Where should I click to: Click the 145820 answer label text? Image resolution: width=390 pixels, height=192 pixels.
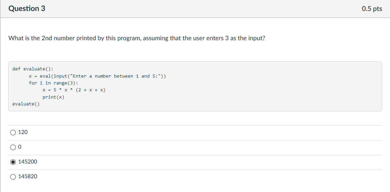click(x=27, y=177)
